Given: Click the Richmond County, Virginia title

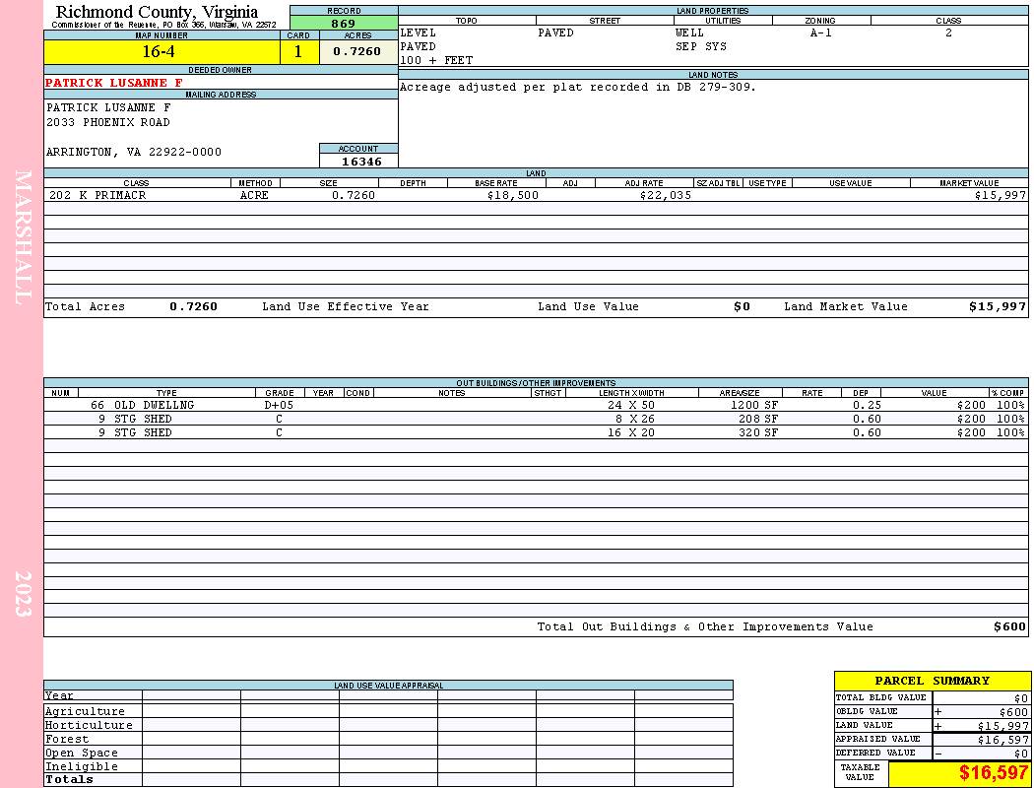Looking at the screenshot, I should pos(157,12).
